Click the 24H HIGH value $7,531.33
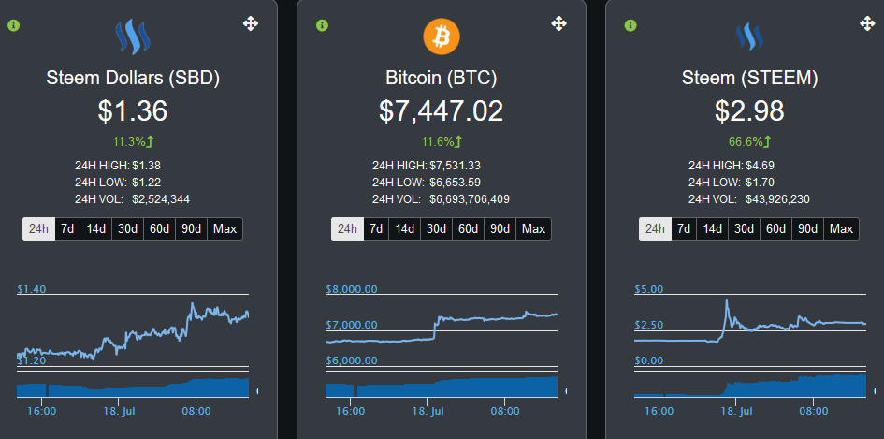Screen dimensions: 884x439 [455, 166]
